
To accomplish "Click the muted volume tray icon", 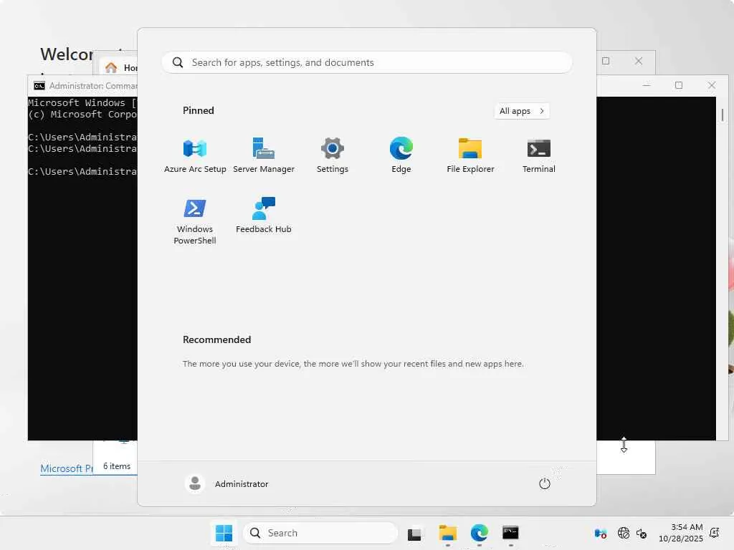I will [x=642, y=533].
